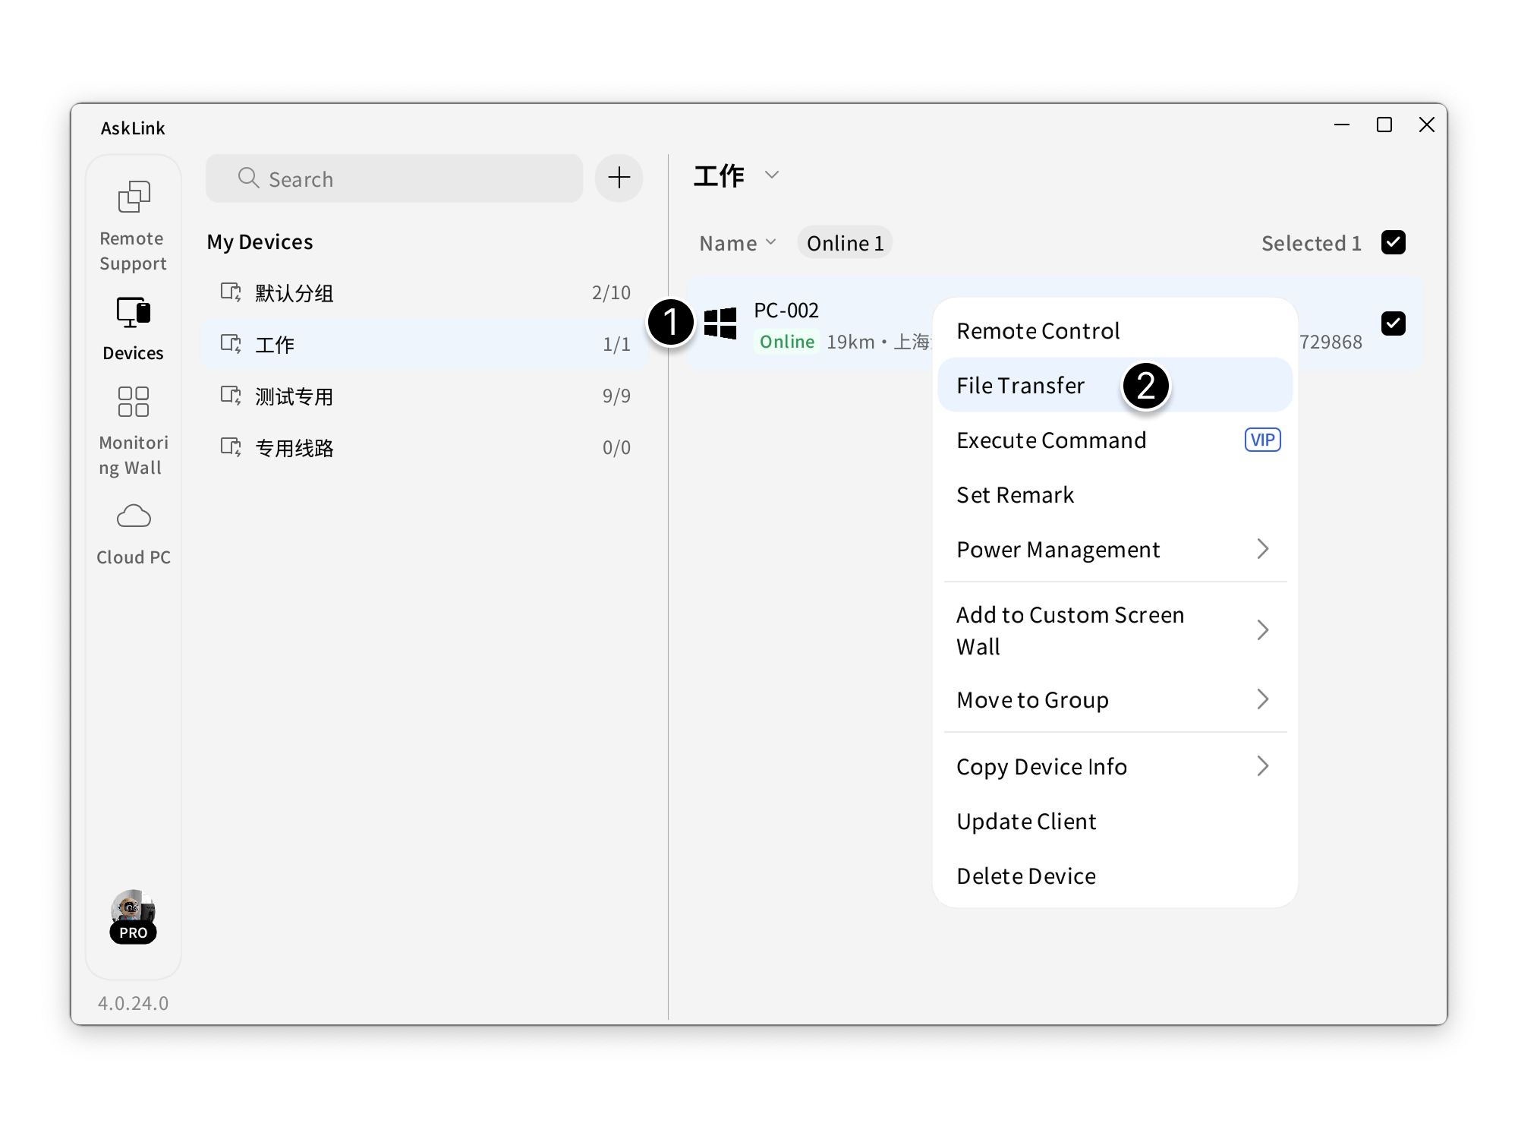Choose File Transfer from context menu

coord(1020,385)
